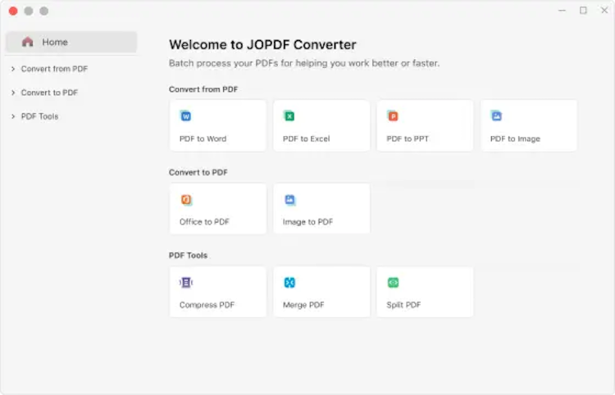
Task: Click the purple Compress PDF icon
Action: coord(185,283)
